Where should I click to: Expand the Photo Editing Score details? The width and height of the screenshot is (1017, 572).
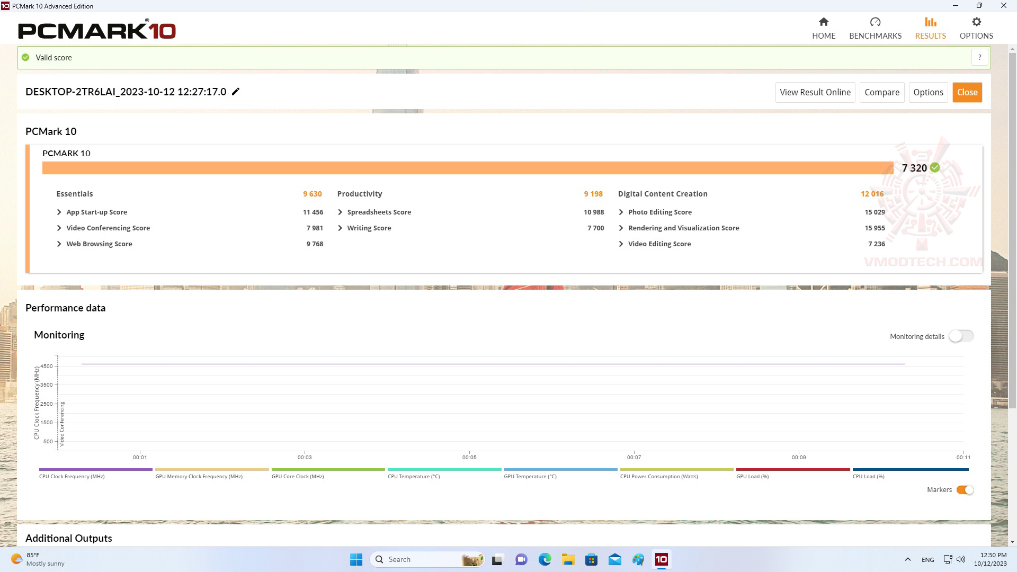(621, 212)
